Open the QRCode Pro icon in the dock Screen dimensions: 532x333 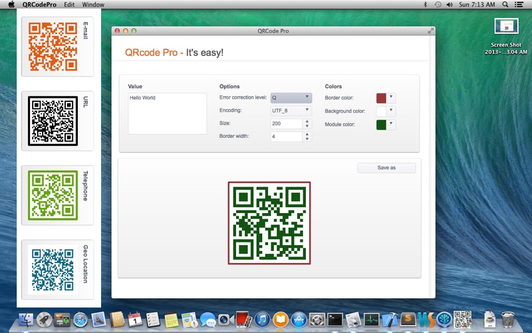pos(462,320)
